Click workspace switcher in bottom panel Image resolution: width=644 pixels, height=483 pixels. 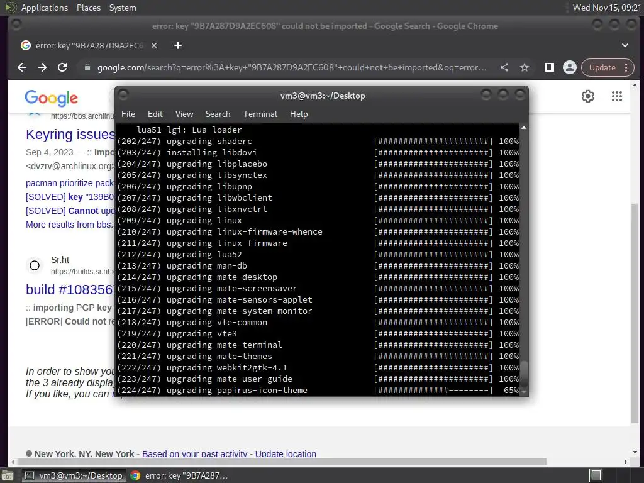pyautogui.click(x=596, y=475)
